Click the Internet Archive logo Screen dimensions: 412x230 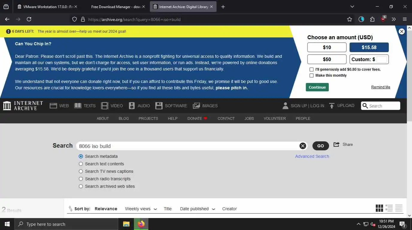coord(23,106)
